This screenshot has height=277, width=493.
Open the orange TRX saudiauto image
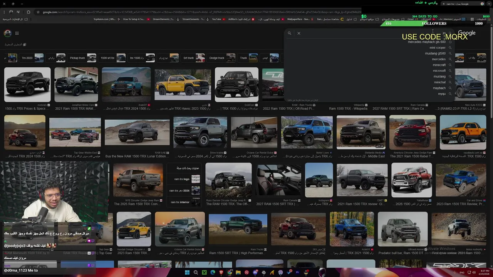point(463,132)
